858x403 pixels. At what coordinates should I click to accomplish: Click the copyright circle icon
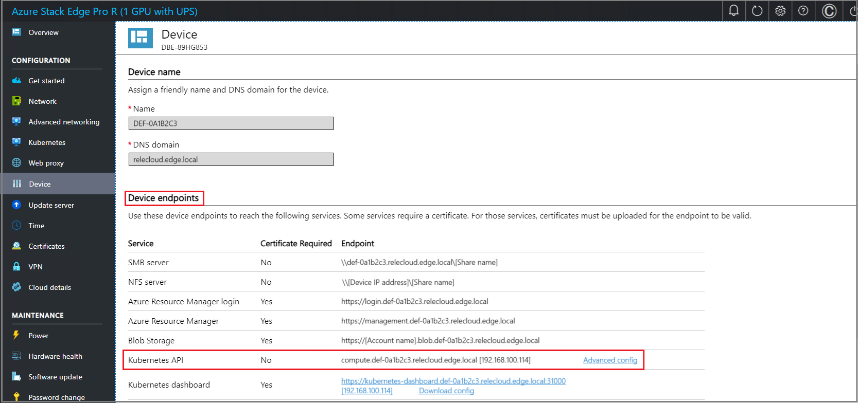click(829, 11)
